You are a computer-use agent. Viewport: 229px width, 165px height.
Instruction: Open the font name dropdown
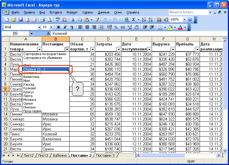(39, 27)
